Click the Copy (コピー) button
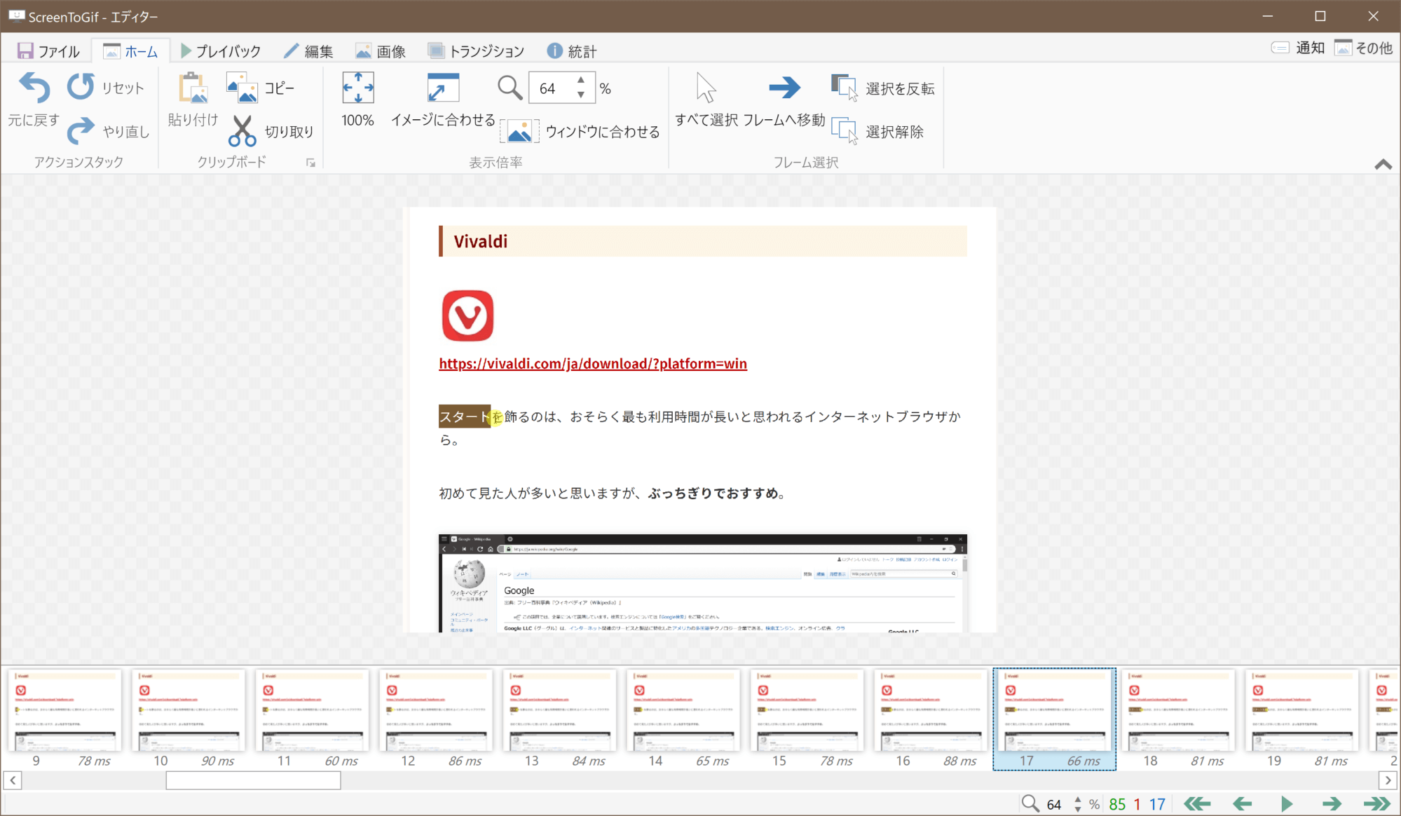This screenshot has width=1401, height=816. 261,88
